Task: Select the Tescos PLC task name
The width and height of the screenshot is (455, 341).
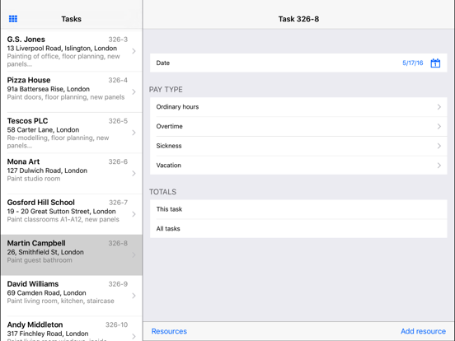Action: [27, 121]
